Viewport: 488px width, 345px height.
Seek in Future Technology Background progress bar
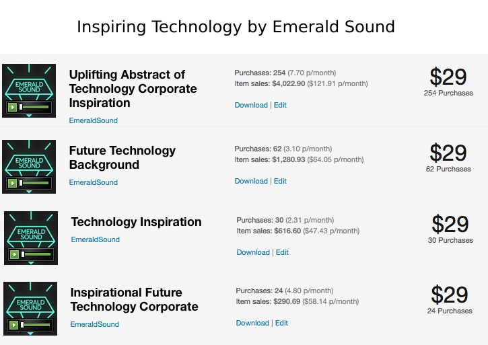[x=35, y=183]
